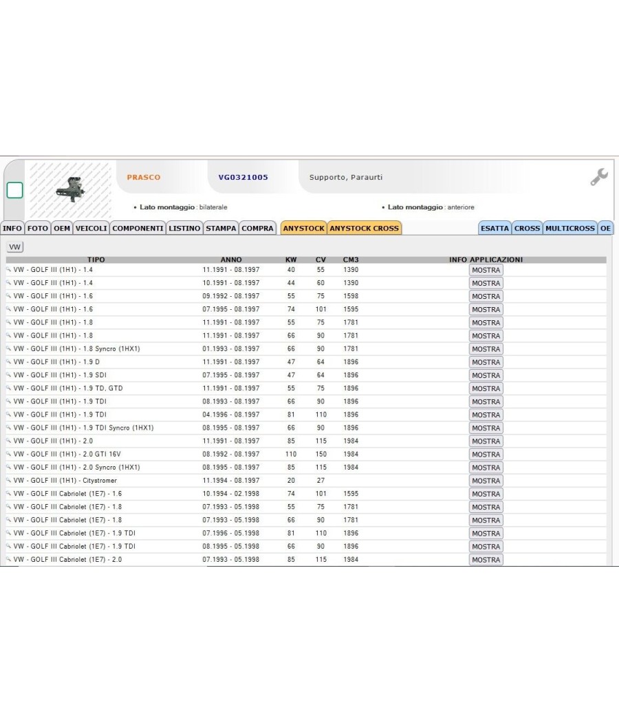The width and height of the screenshot is (619, 723).
Task: Select the OE tab
Action: click(x=605, y=228)
